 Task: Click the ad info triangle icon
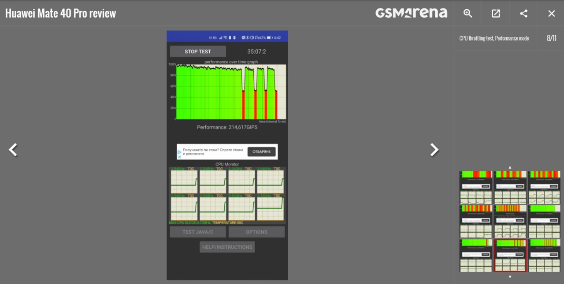[179, 152]
